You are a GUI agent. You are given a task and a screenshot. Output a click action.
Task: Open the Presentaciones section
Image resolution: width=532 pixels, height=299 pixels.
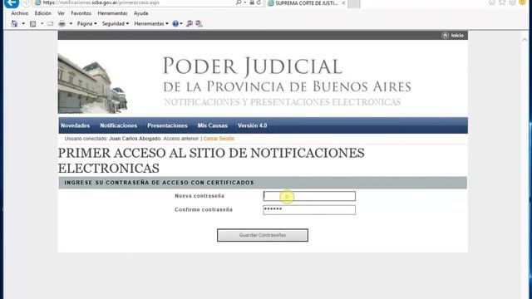[x=167, y=125]
